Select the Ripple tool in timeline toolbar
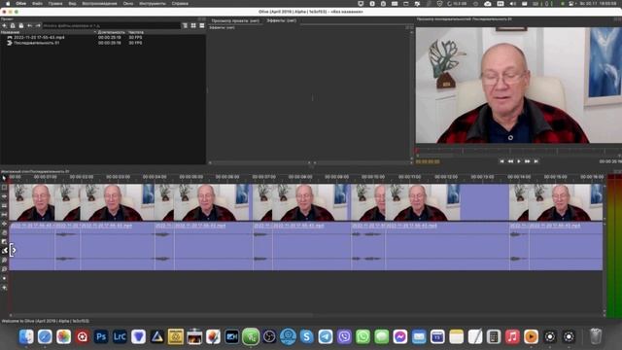This screenshot has width=622, height=350. pos(4,196)
